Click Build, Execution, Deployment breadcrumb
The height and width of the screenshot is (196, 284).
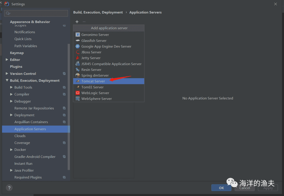point(98,12)
